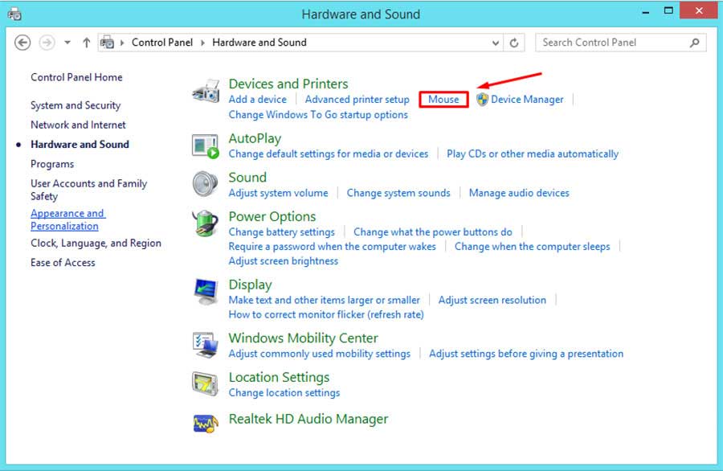The height and width of the screenshot is (471, 723).
Task: Open Change Windows To Go startup options
Action: (x=318, y=115)
